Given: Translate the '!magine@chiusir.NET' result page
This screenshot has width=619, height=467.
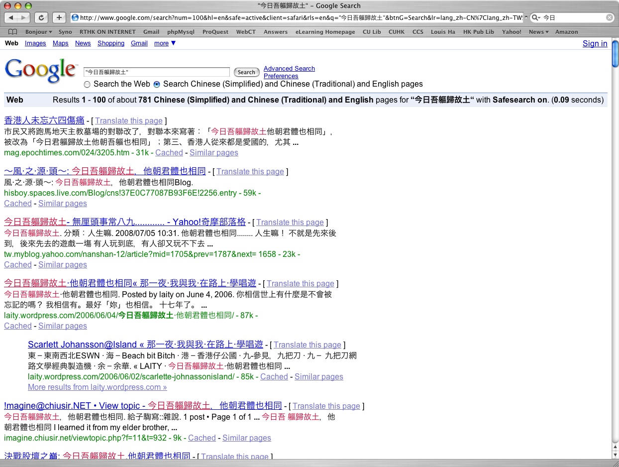Looking at the screenshot, I should 326,406.
